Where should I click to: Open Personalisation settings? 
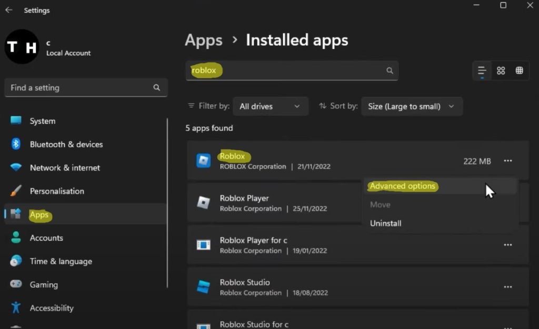57,191
